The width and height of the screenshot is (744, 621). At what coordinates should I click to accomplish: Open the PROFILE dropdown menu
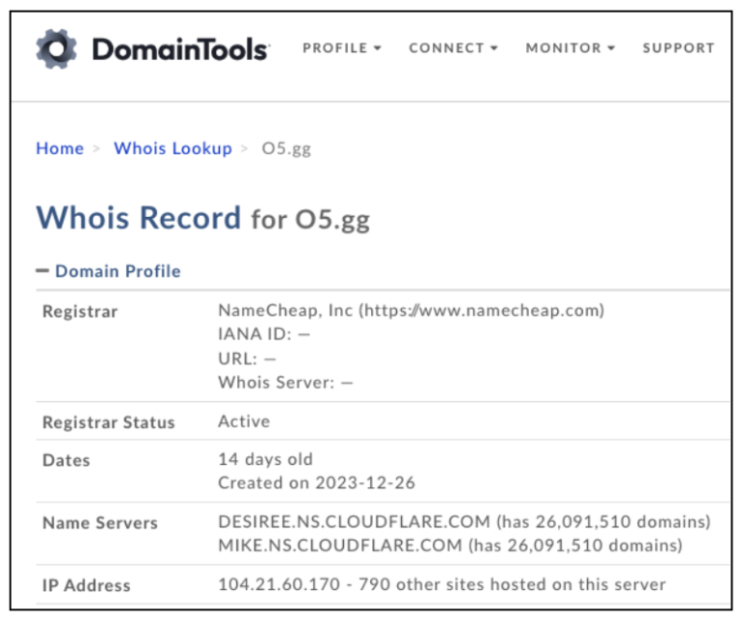click(x=342, y=48)
